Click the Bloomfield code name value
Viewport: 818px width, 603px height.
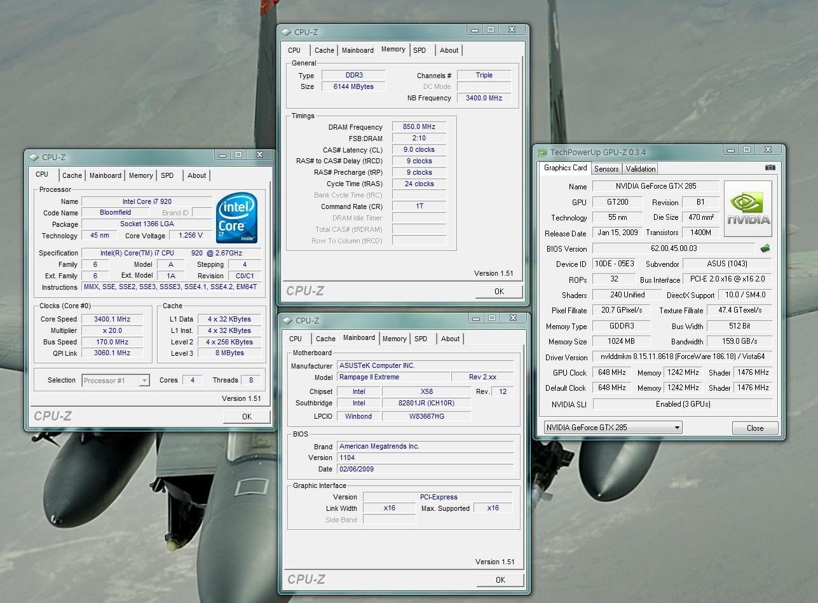point(116,212)
